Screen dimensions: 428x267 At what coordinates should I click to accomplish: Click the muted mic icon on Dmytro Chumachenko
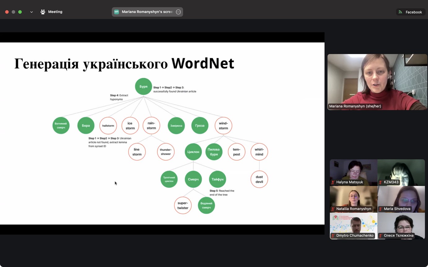[x=333, y=235]
